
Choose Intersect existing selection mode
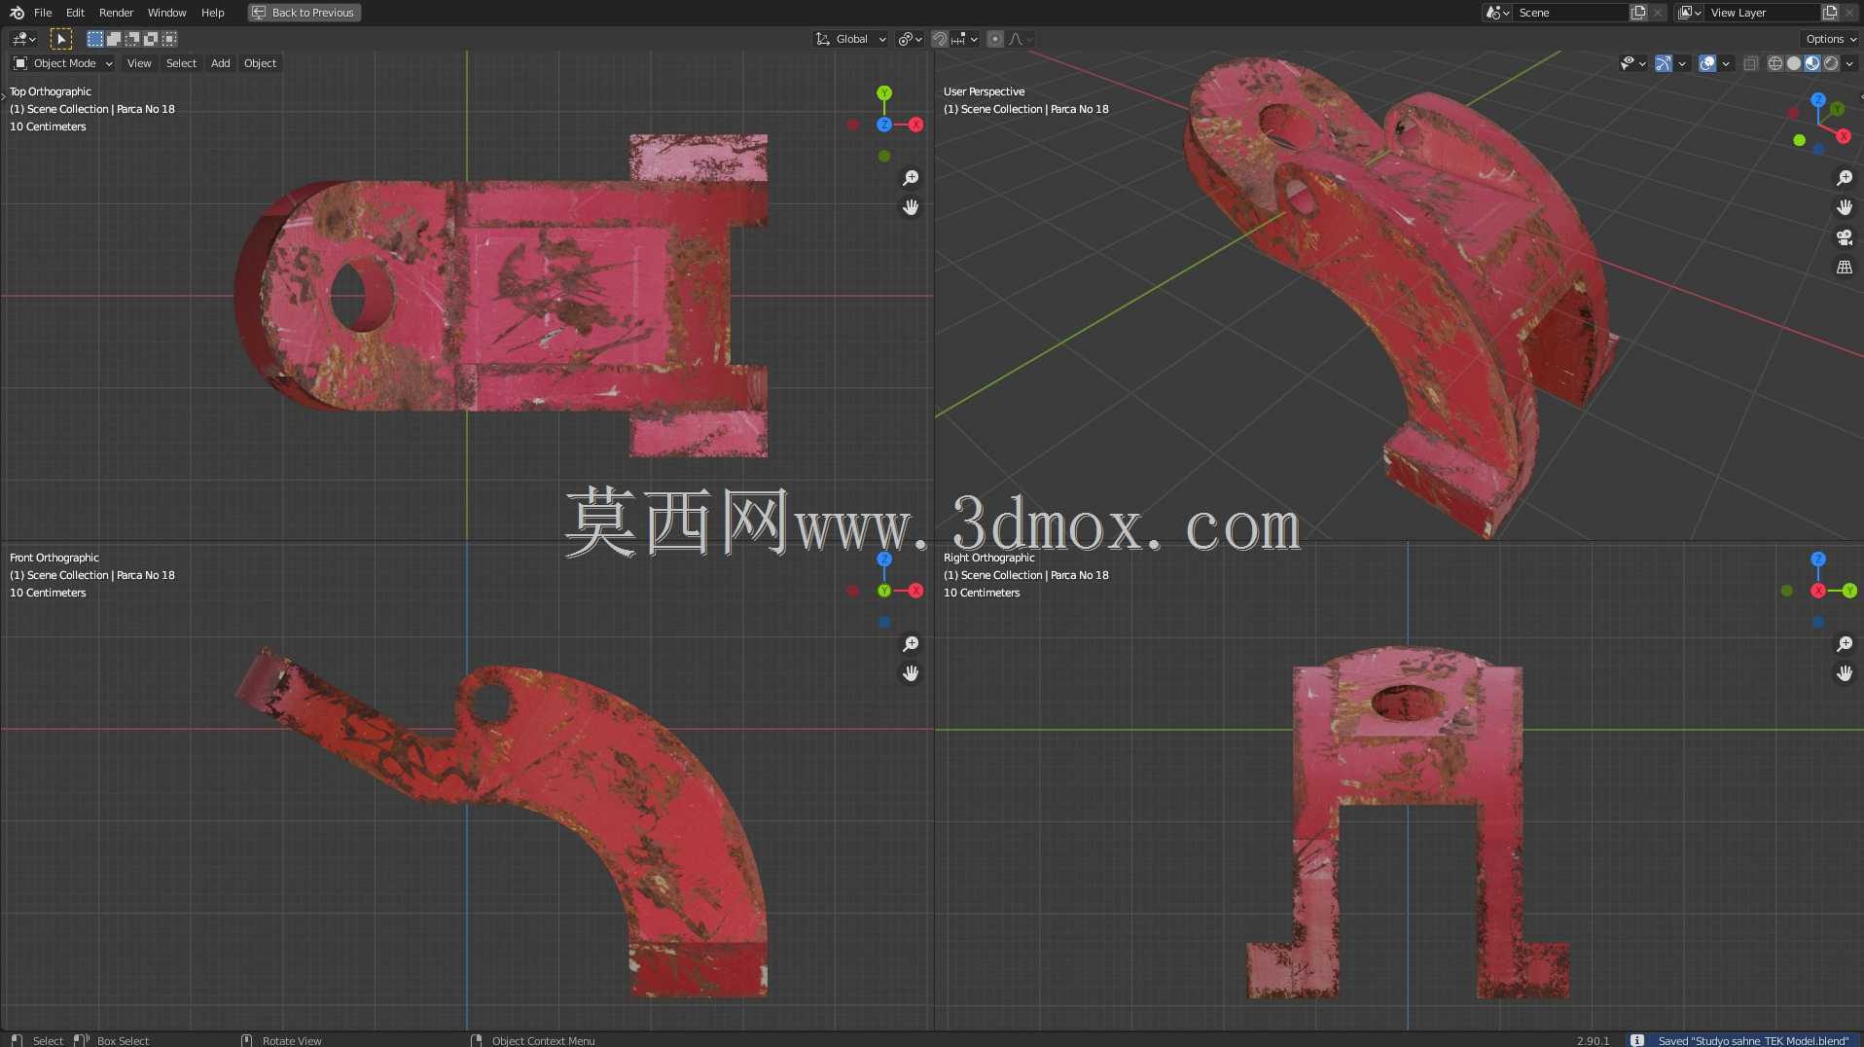169,39
